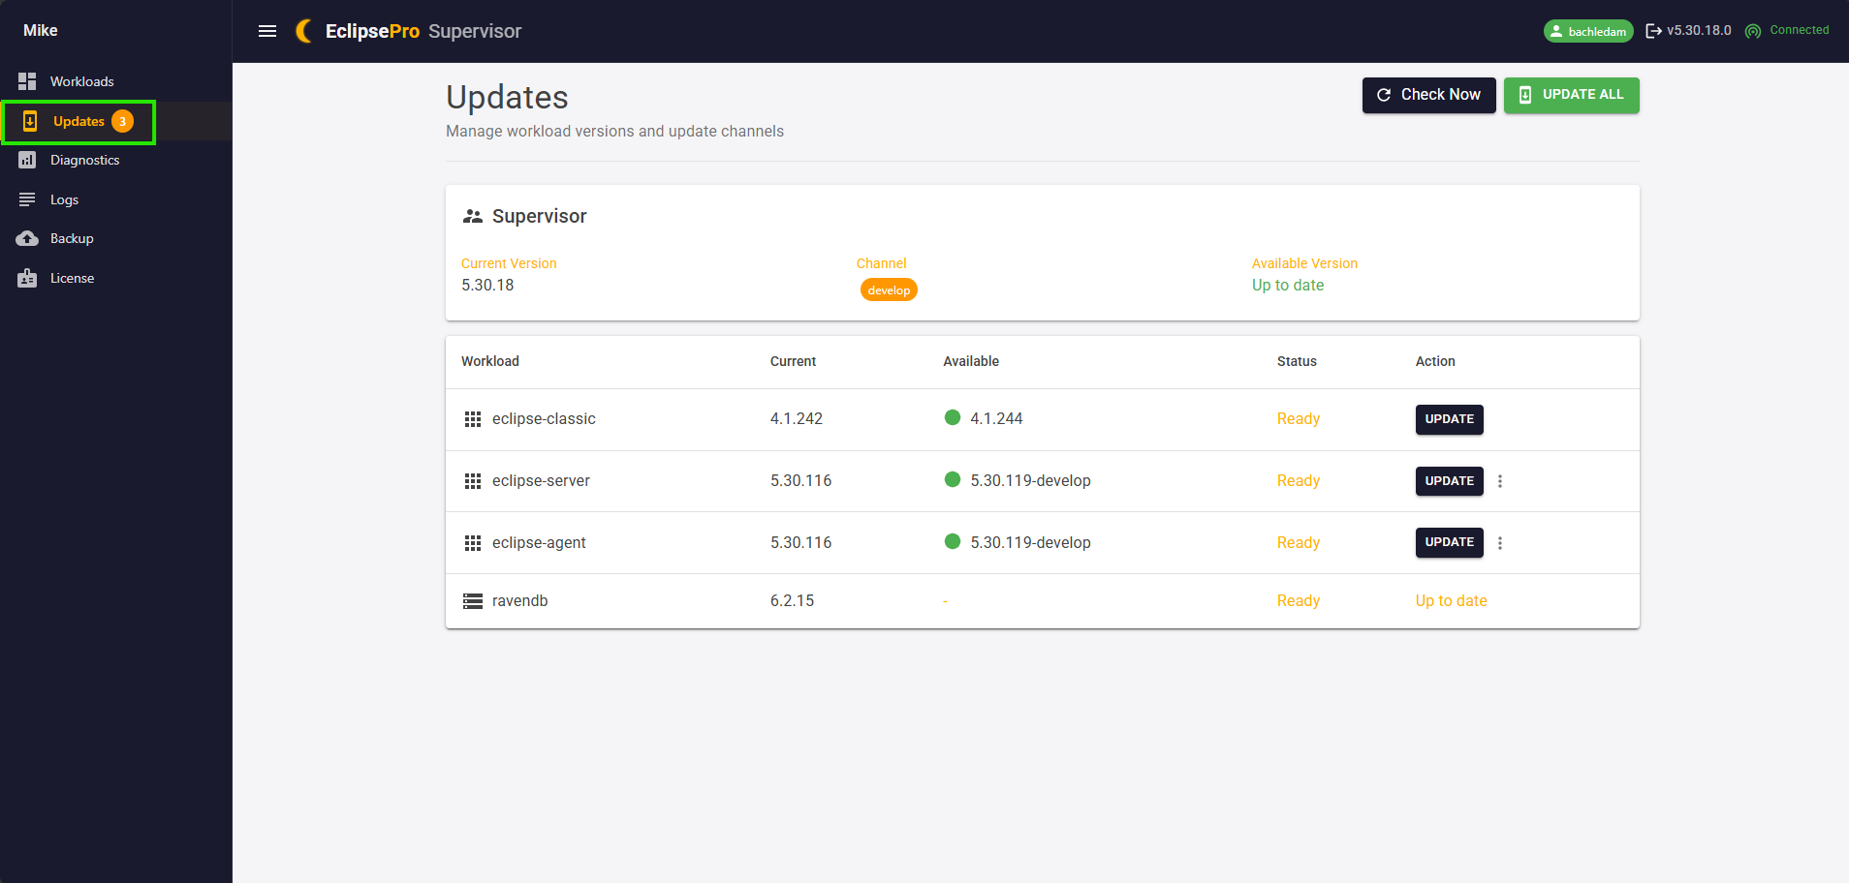Screen dimensions: 1849x883
Task: Click the Current column header
Action: (793, 361)
